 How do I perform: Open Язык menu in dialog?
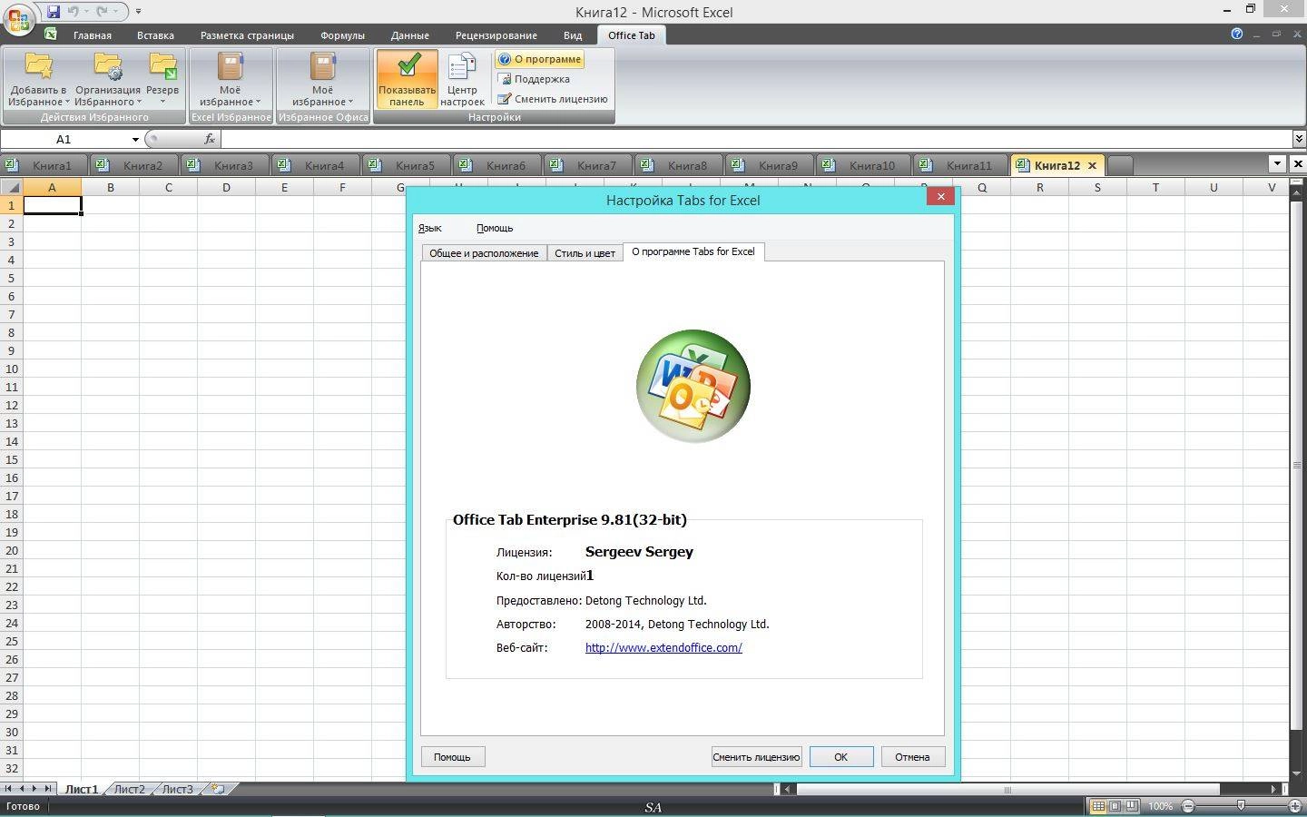tap(430, 228)
